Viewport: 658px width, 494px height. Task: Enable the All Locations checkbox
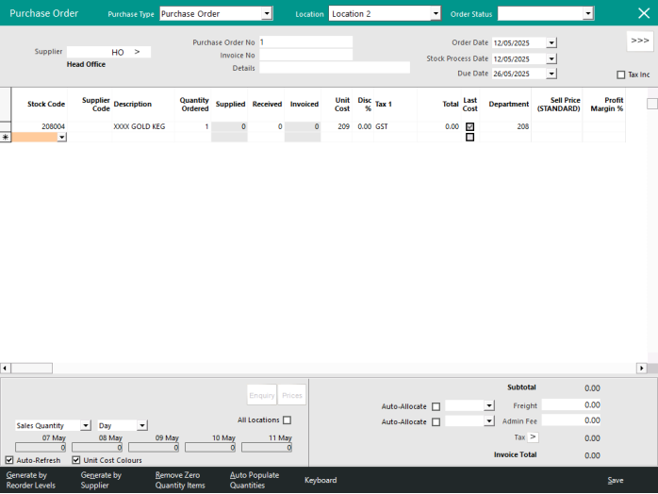point(287,420)
